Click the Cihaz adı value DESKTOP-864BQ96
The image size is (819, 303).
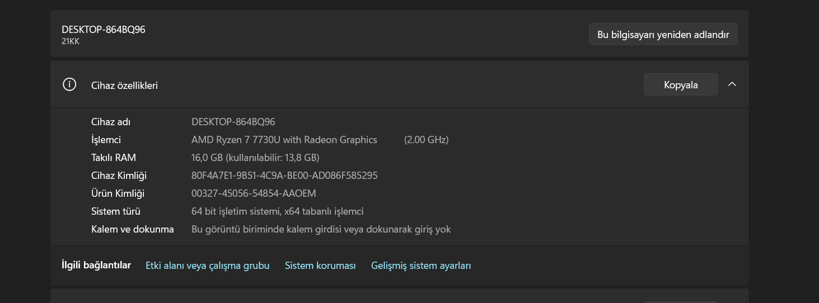[233, 122]
